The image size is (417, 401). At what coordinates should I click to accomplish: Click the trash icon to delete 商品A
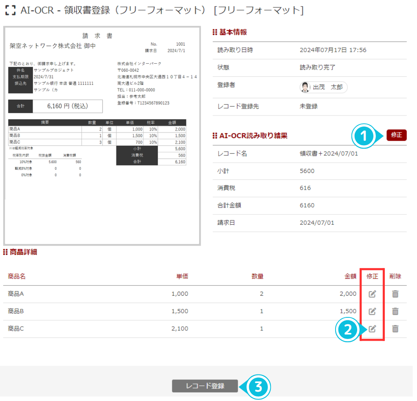[395, 294]
